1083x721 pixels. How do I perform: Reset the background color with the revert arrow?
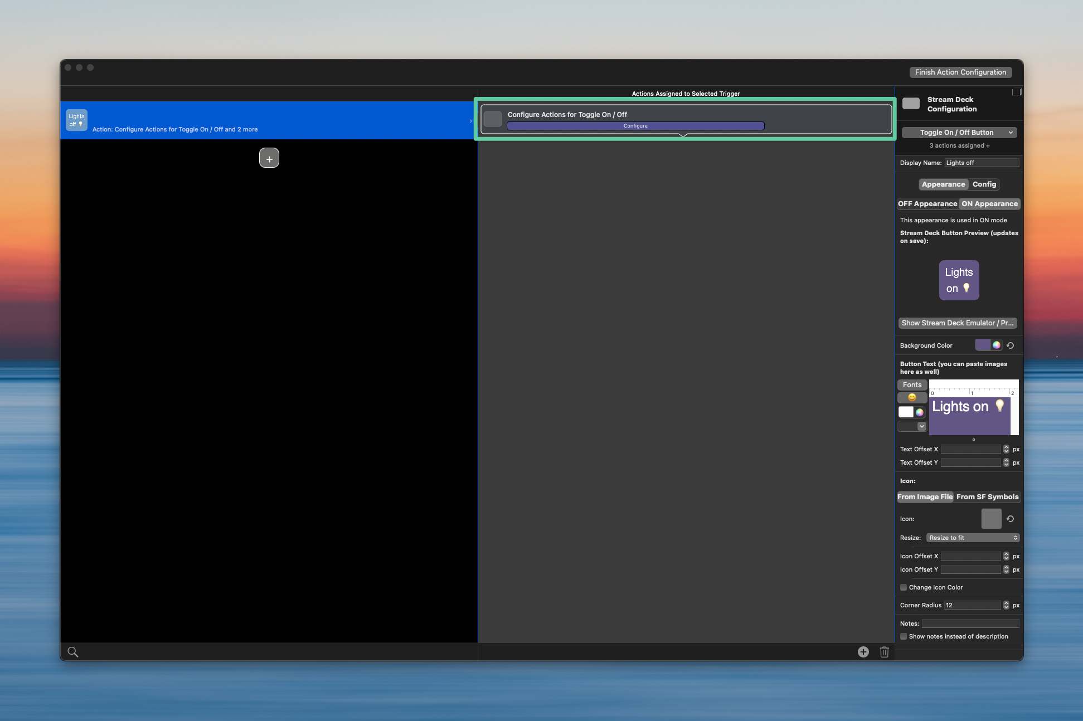pyautogui.click(x=1010, y=345)
